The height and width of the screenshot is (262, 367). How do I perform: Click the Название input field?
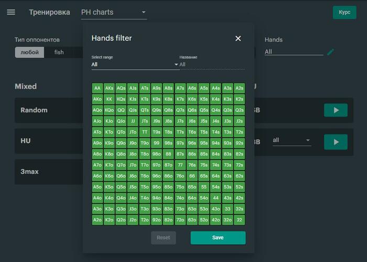tap(212, 64)
